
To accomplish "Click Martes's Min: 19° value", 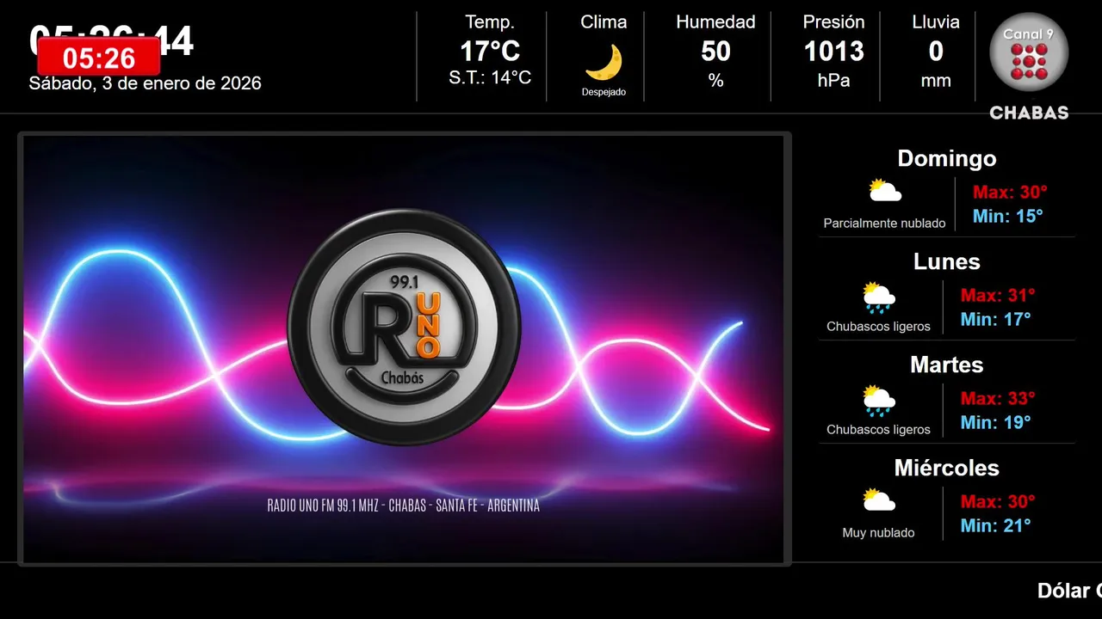I will click(x=995, y=423).
